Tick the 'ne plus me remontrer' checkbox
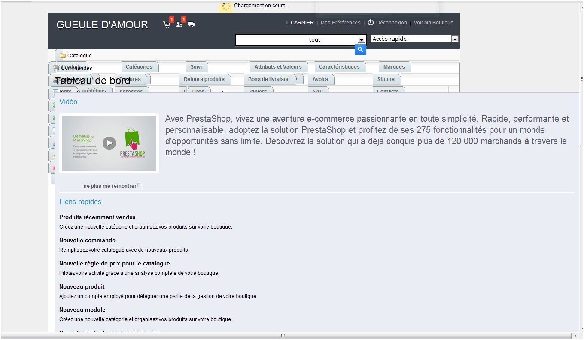 tap(139, 185)
